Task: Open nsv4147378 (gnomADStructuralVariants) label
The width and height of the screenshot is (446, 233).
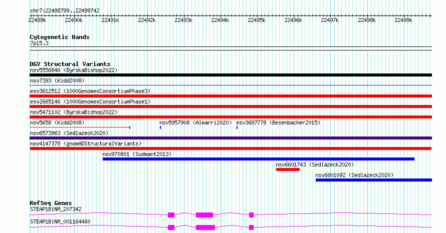Action: click(x=86, y=143)
